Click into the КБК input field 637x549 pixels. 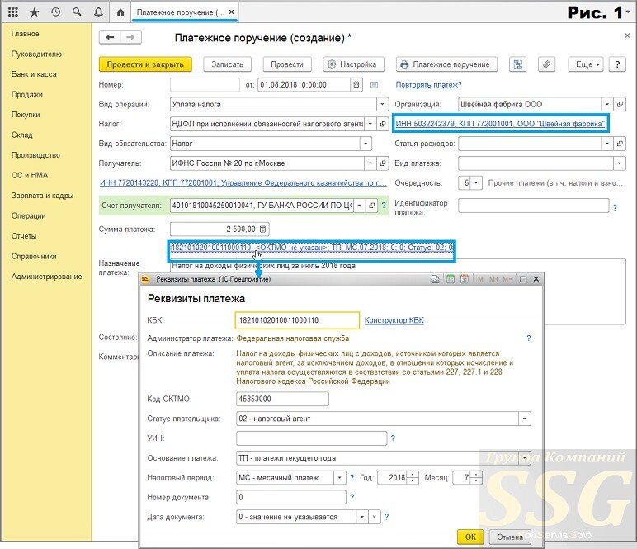[297, 320]
